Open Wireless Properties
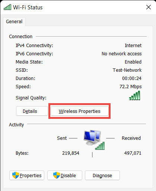The image size is (156, 191). pos(80,111)
